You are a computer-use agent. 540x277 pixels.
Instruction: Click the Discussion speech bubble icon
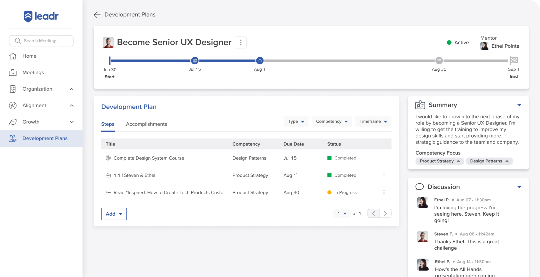[419, 187]
